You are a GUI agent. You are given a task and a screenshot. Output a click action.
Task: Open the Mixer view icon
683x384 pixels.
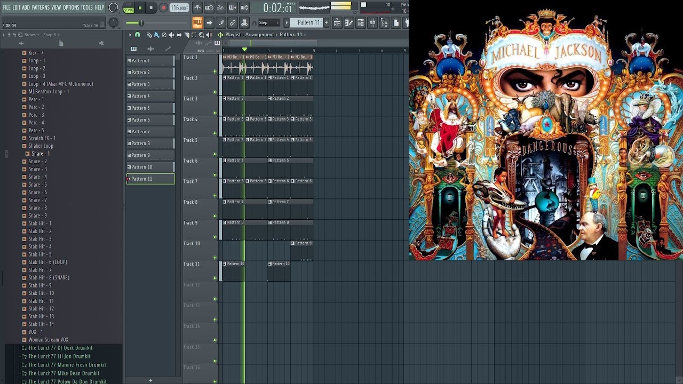tap(372, 22)
